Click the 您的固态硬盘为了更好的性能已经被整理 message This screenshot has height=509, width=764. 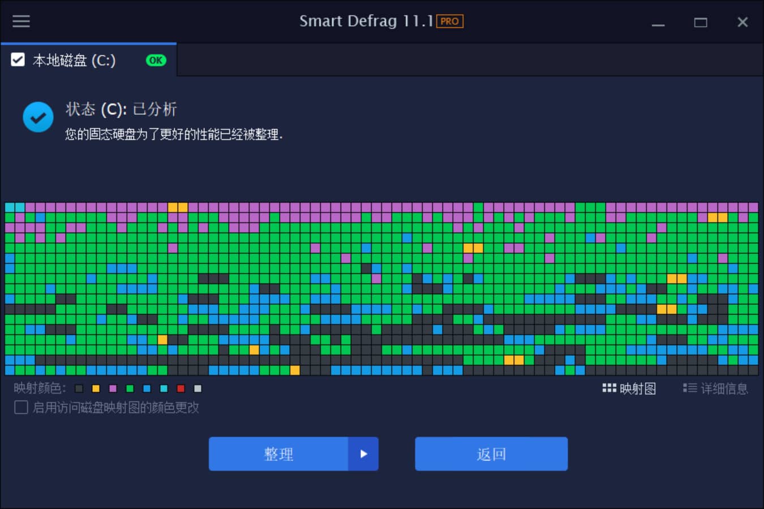(x=173, y=135)
